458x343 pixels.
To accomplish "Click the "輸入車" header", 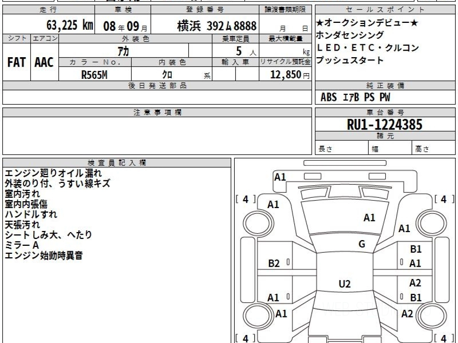I will point(235,63).
